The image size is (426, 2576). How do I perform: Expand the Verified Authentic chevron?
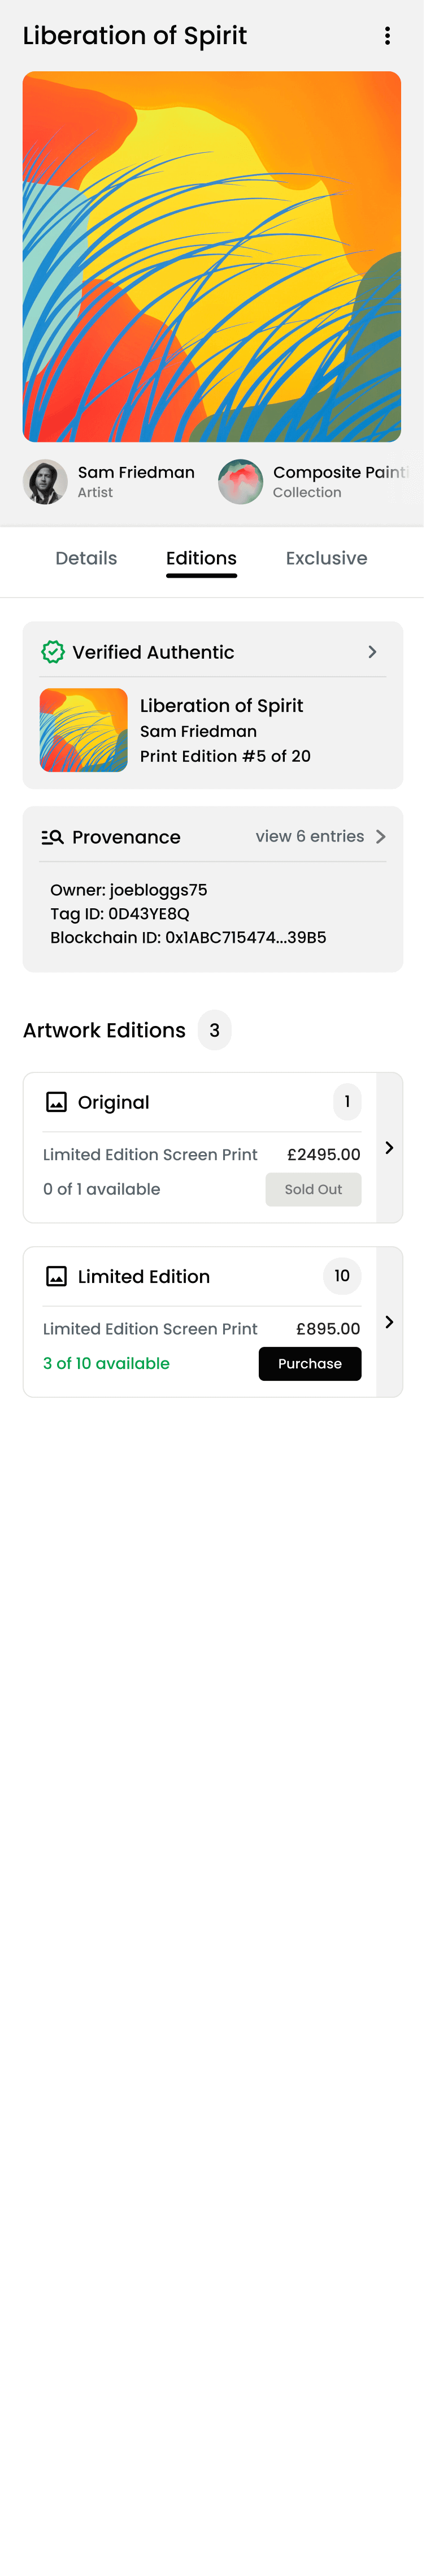[372, 652]
